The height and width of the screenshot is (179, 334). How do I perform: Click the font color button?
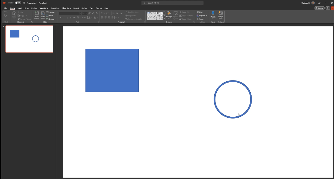pyautogui.click(x=95, y=18)
